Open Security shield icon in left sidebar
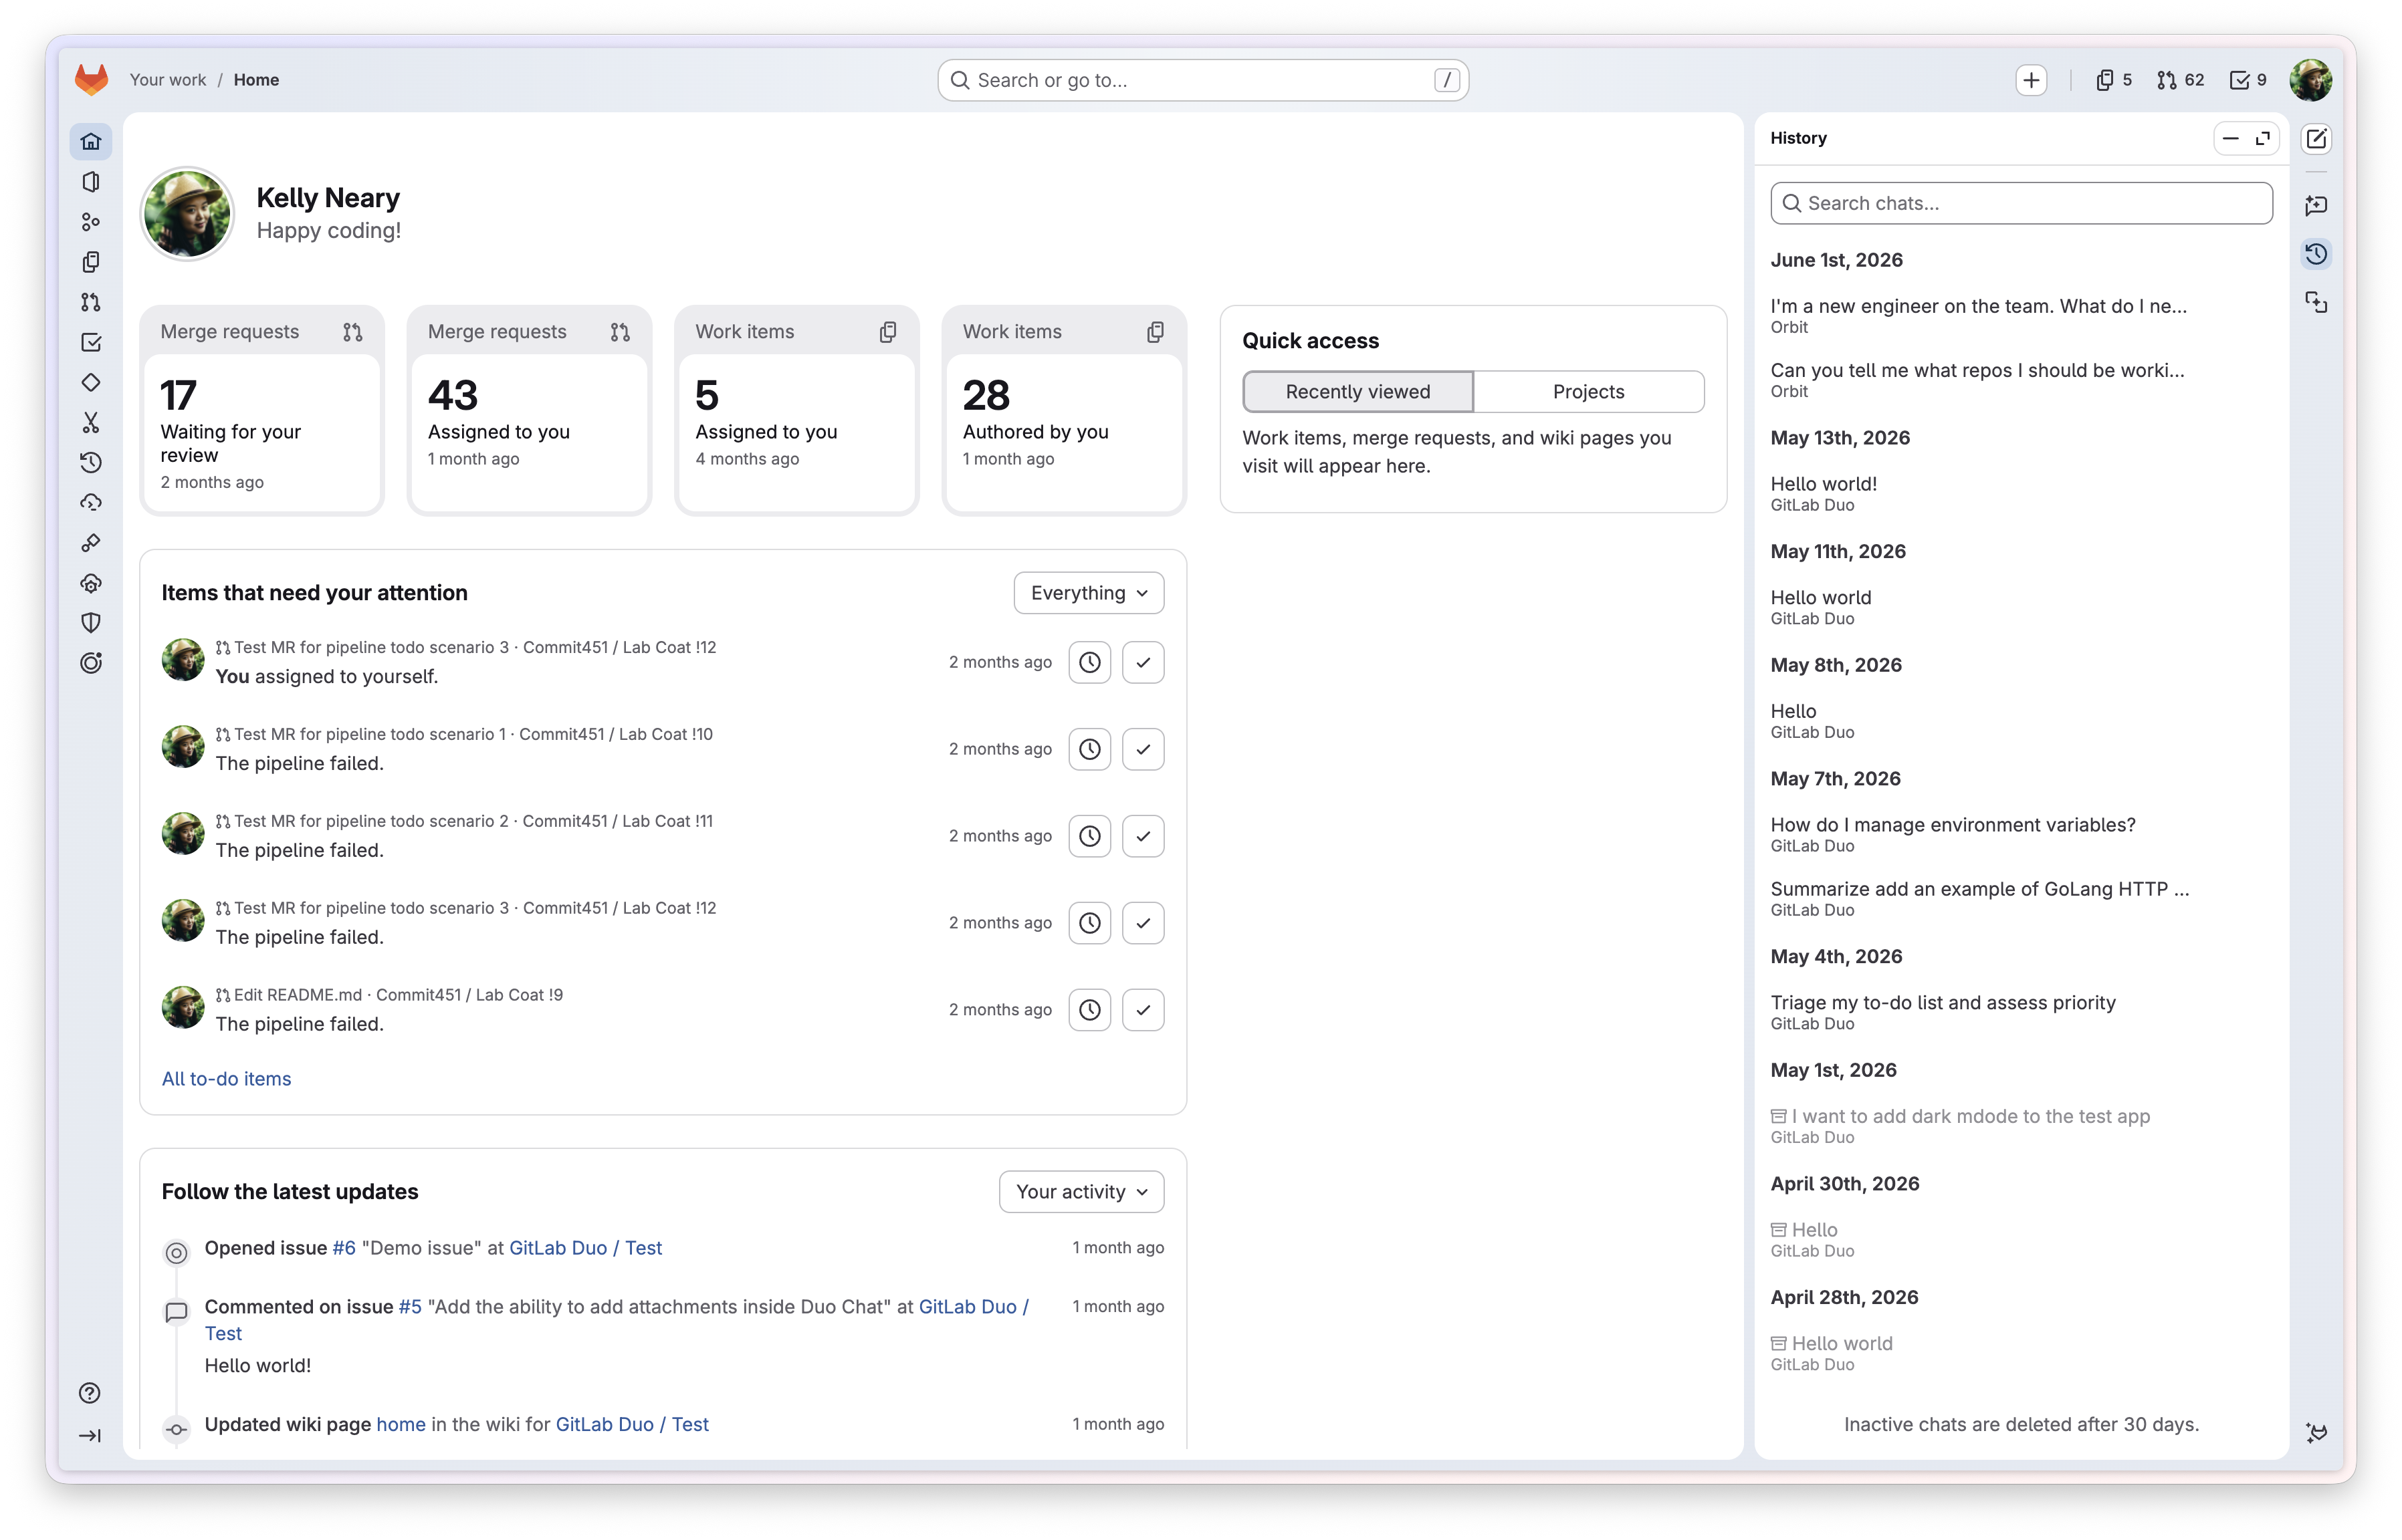This screenshot has width=2402, height=1540. (91, 623)
